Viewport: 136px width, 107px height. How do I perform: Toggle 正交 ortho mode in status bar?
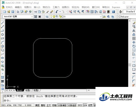[x=49, y=105]
